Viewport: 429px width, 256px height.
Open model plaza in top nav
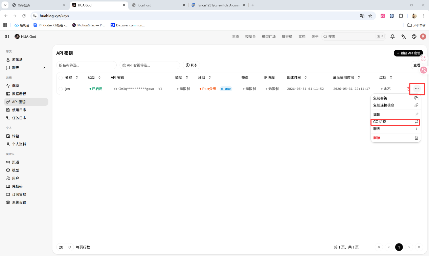[269, 37]
